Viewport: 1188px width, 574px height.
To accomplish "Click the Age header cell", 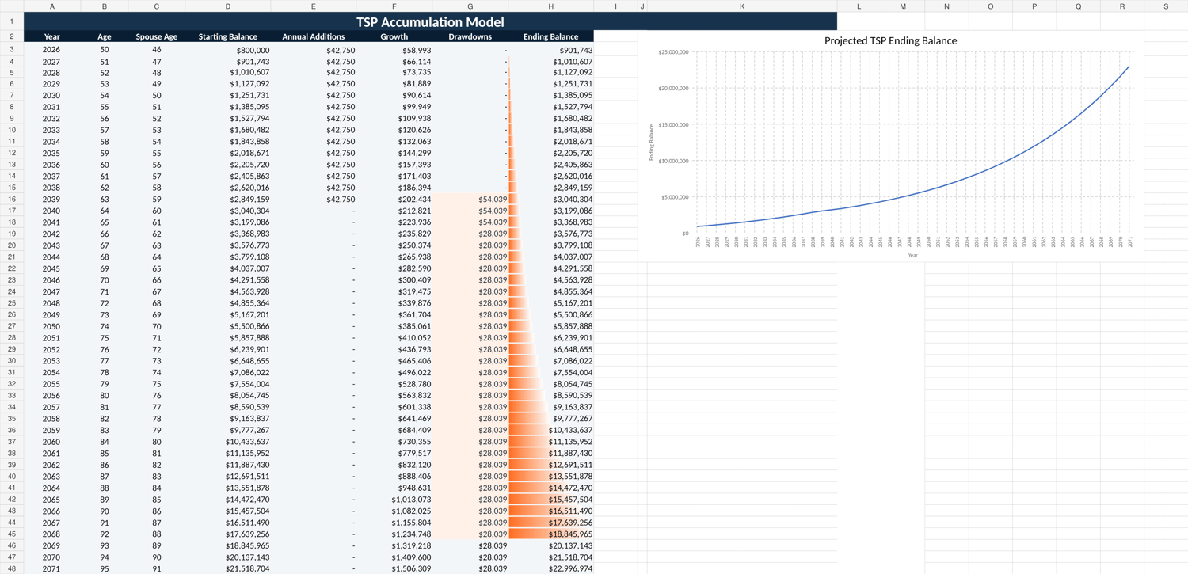I will [x=105, y=36].
